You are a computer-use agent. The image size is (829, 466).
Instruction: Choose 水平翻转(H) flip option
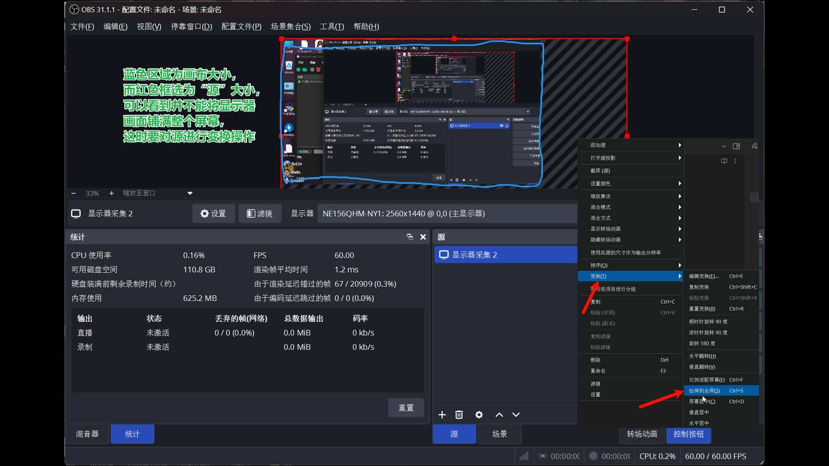(721, 356)
